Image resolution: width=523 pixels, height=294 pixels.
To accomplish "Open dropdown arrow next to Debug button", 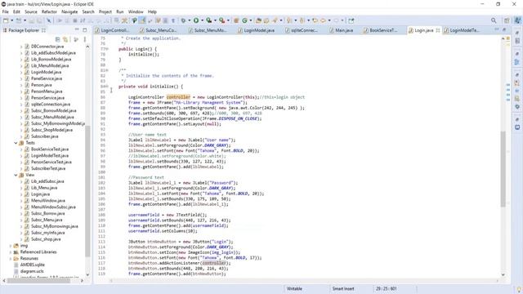I will 189,20.
